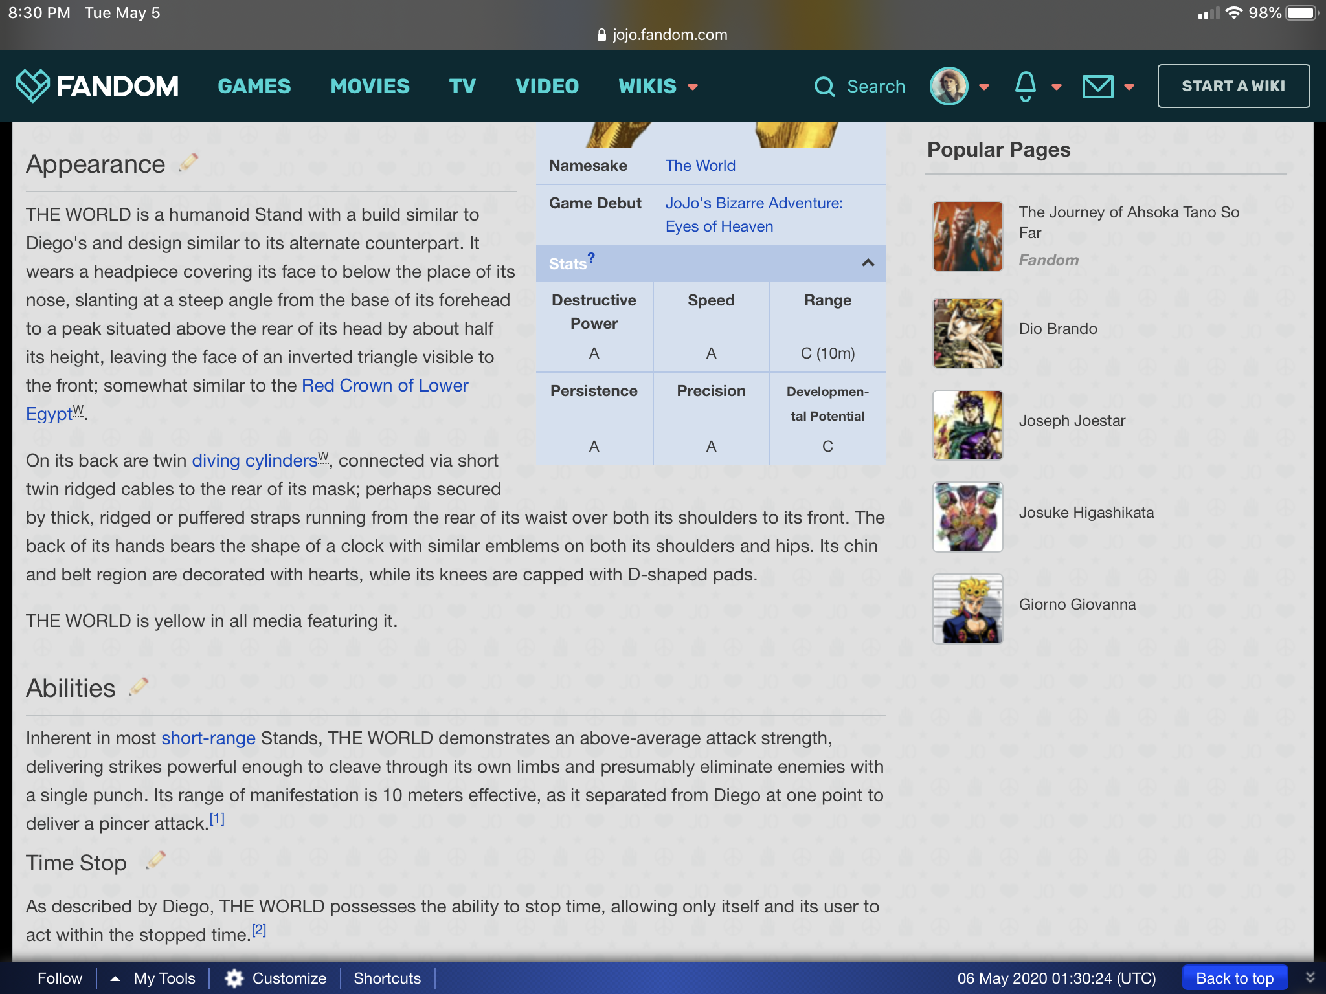The height and width of the screenshot is (994, 1326).
Task: Click the user profile avatar
Action: click(x=949, y=86)
